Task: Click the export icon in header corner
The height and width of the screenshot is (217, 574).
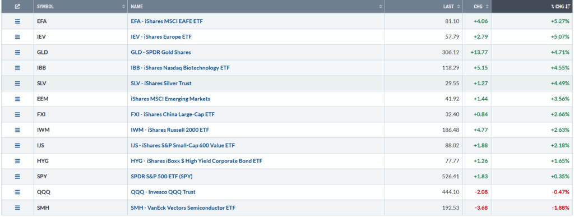Action: (17, 6)
